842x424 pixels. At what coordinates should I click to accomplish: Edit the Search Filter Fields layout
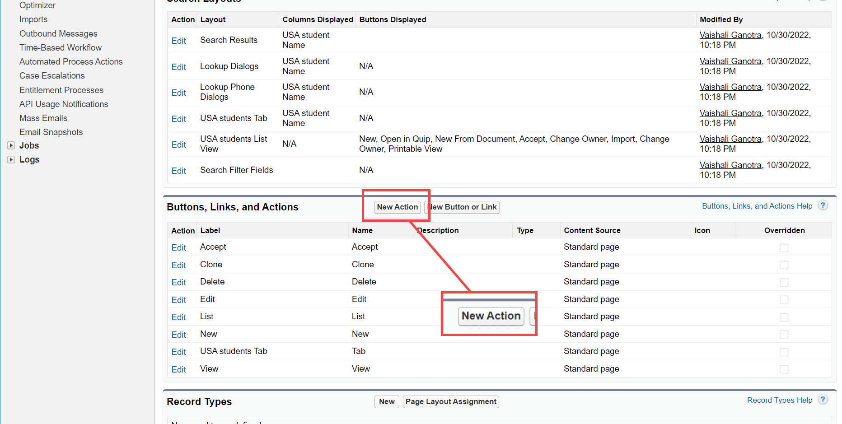tap(178, 170)
